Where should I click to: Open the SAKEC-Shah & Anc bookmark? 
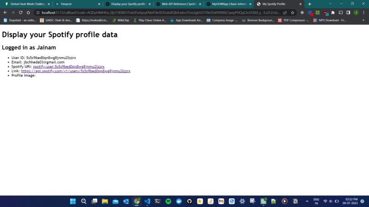[x=56, y=20]
